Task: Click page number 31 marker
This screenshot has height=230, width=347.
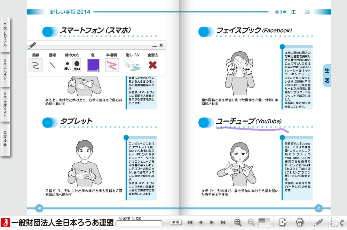Action: [x=319, y=208]
